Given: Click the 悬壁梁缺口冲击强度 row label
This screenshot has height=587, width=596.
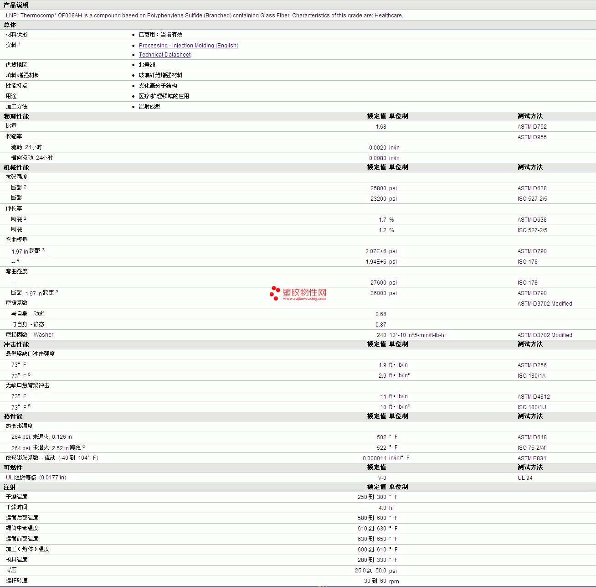Looking at the screenshot, I should [x=30, y=354].
